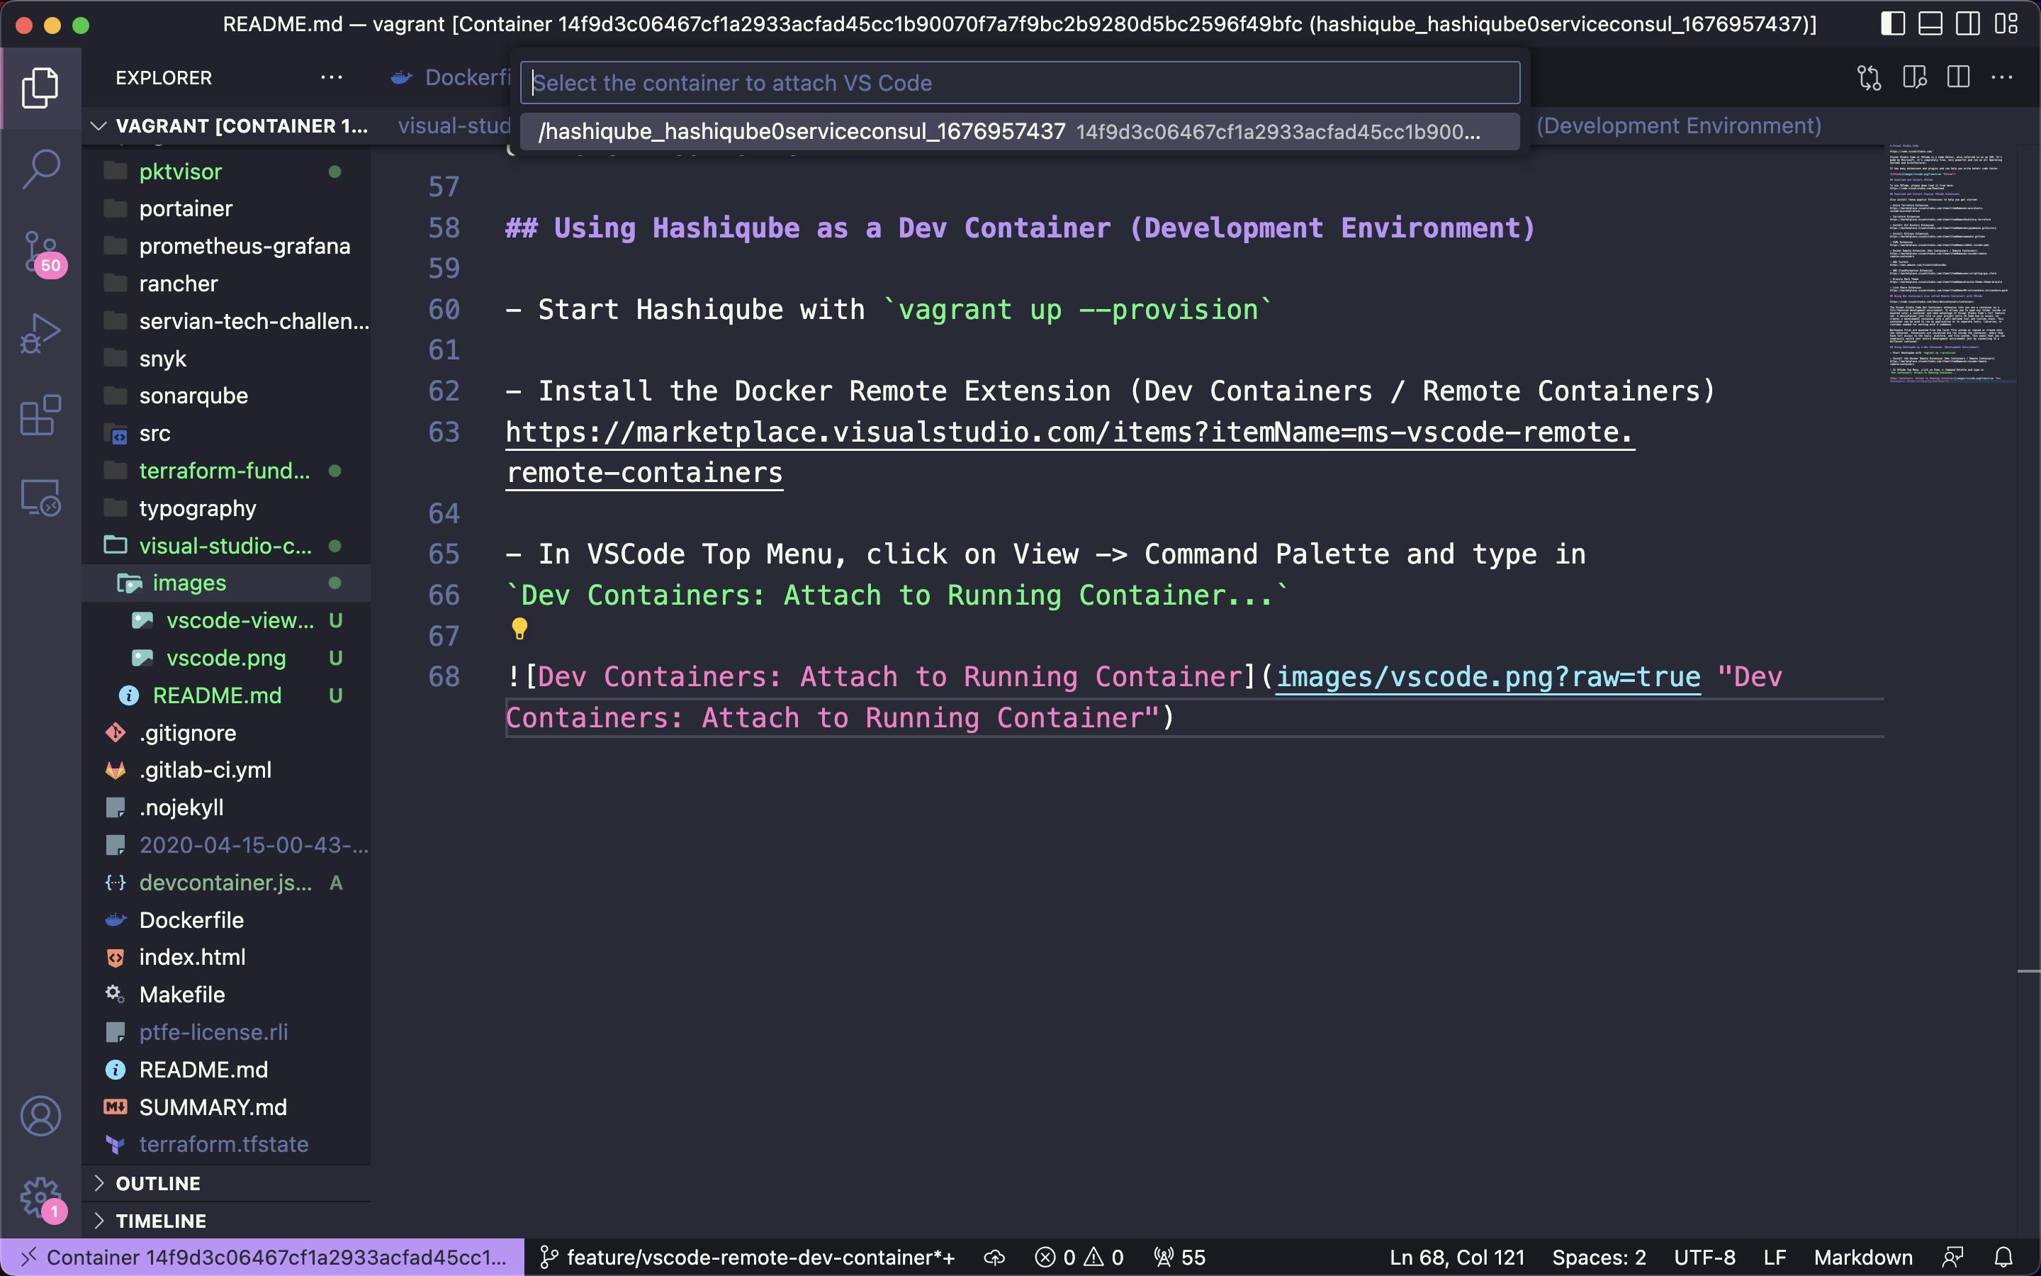Image resolution: width=2041 pixels, height=1276 pixels.
Task: Open devcontainer.js... file
Action: (226, 883)
